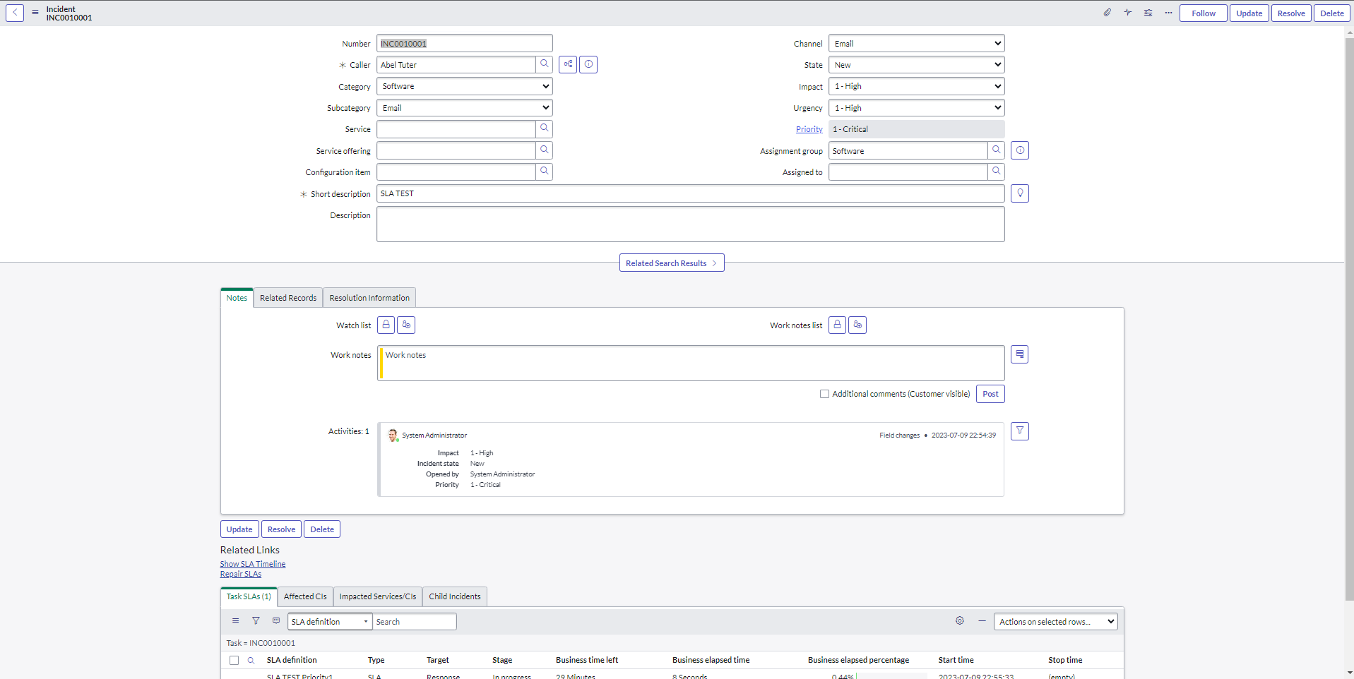Click the caller's related records icon
The image size is (1354, 679).
(x=567, y=64)
